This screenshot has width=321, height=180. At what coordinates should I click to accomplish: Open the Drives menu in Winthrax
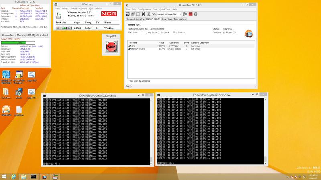pyautogui.click(x=65, y=8)
